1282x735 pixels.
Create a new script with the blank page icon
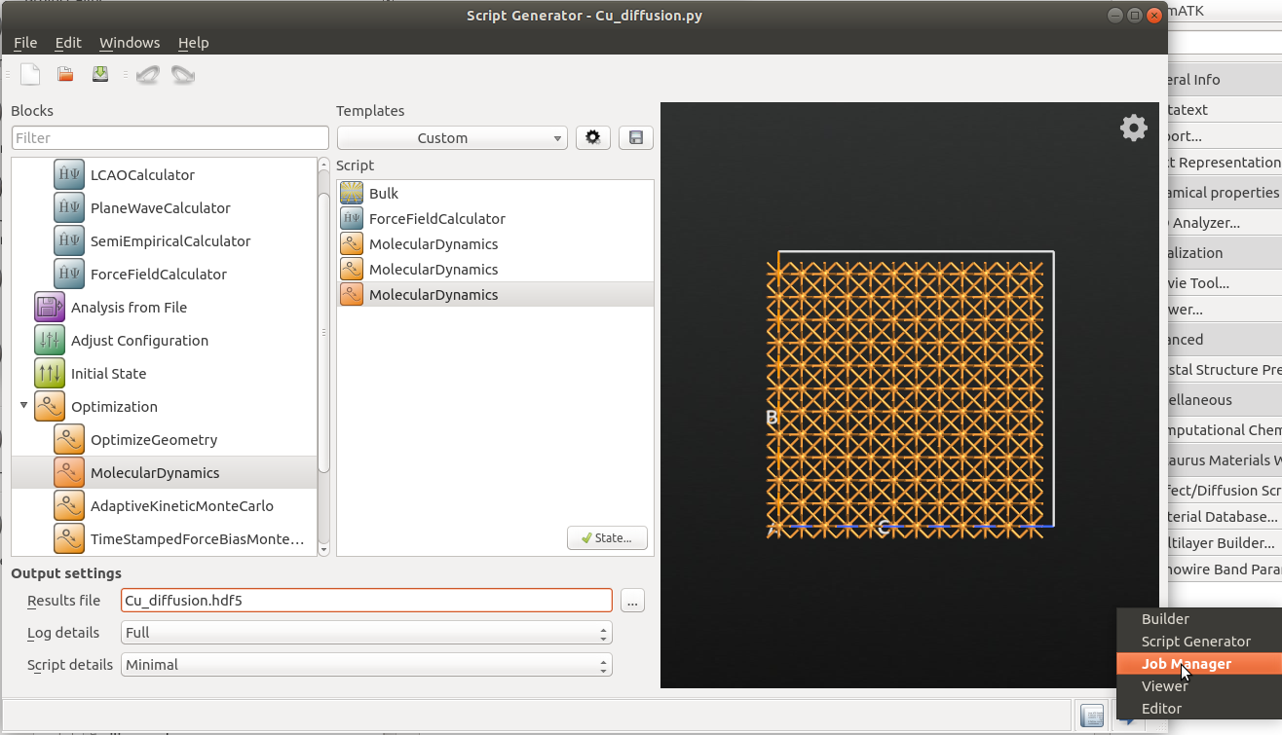tap(30, 74)
